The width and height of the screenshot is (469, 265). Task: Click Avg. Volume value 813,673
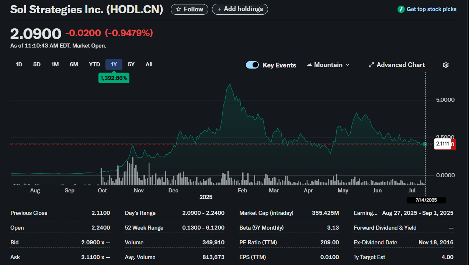(x=214, y=257)
